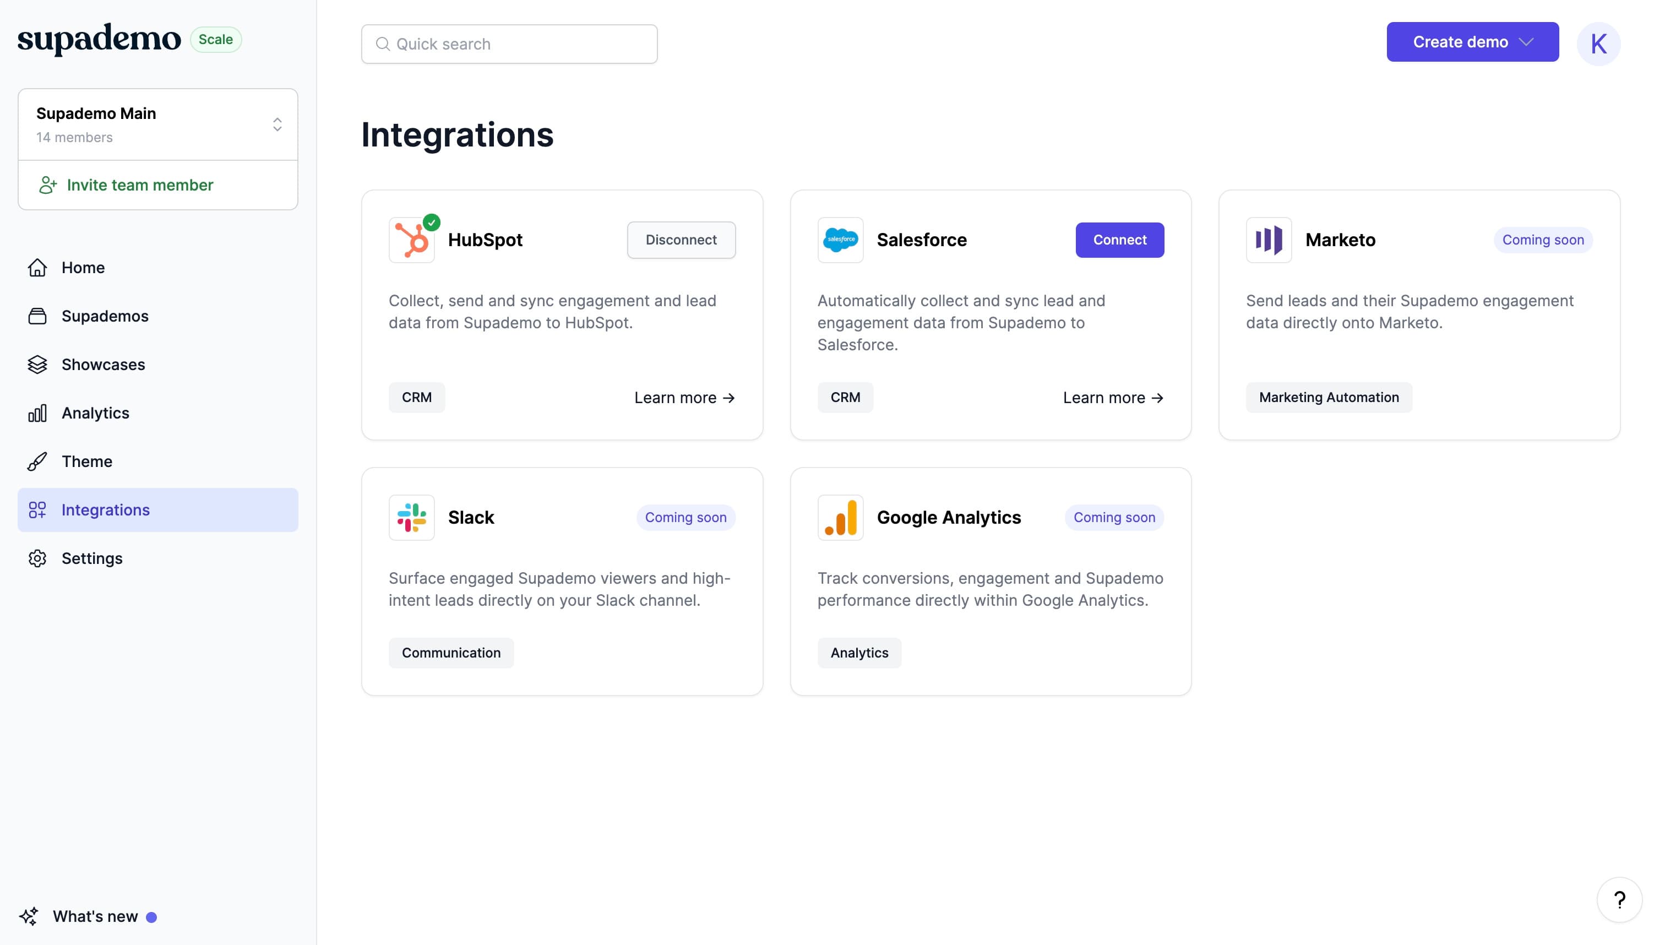The width and height of the screenshot is (1665, 945).
Task: Go to Supademos section
Action: point(157,316)
